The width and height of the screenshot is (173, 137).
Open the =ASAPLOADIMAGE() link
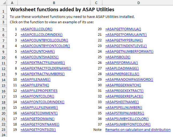pos(122,68)
